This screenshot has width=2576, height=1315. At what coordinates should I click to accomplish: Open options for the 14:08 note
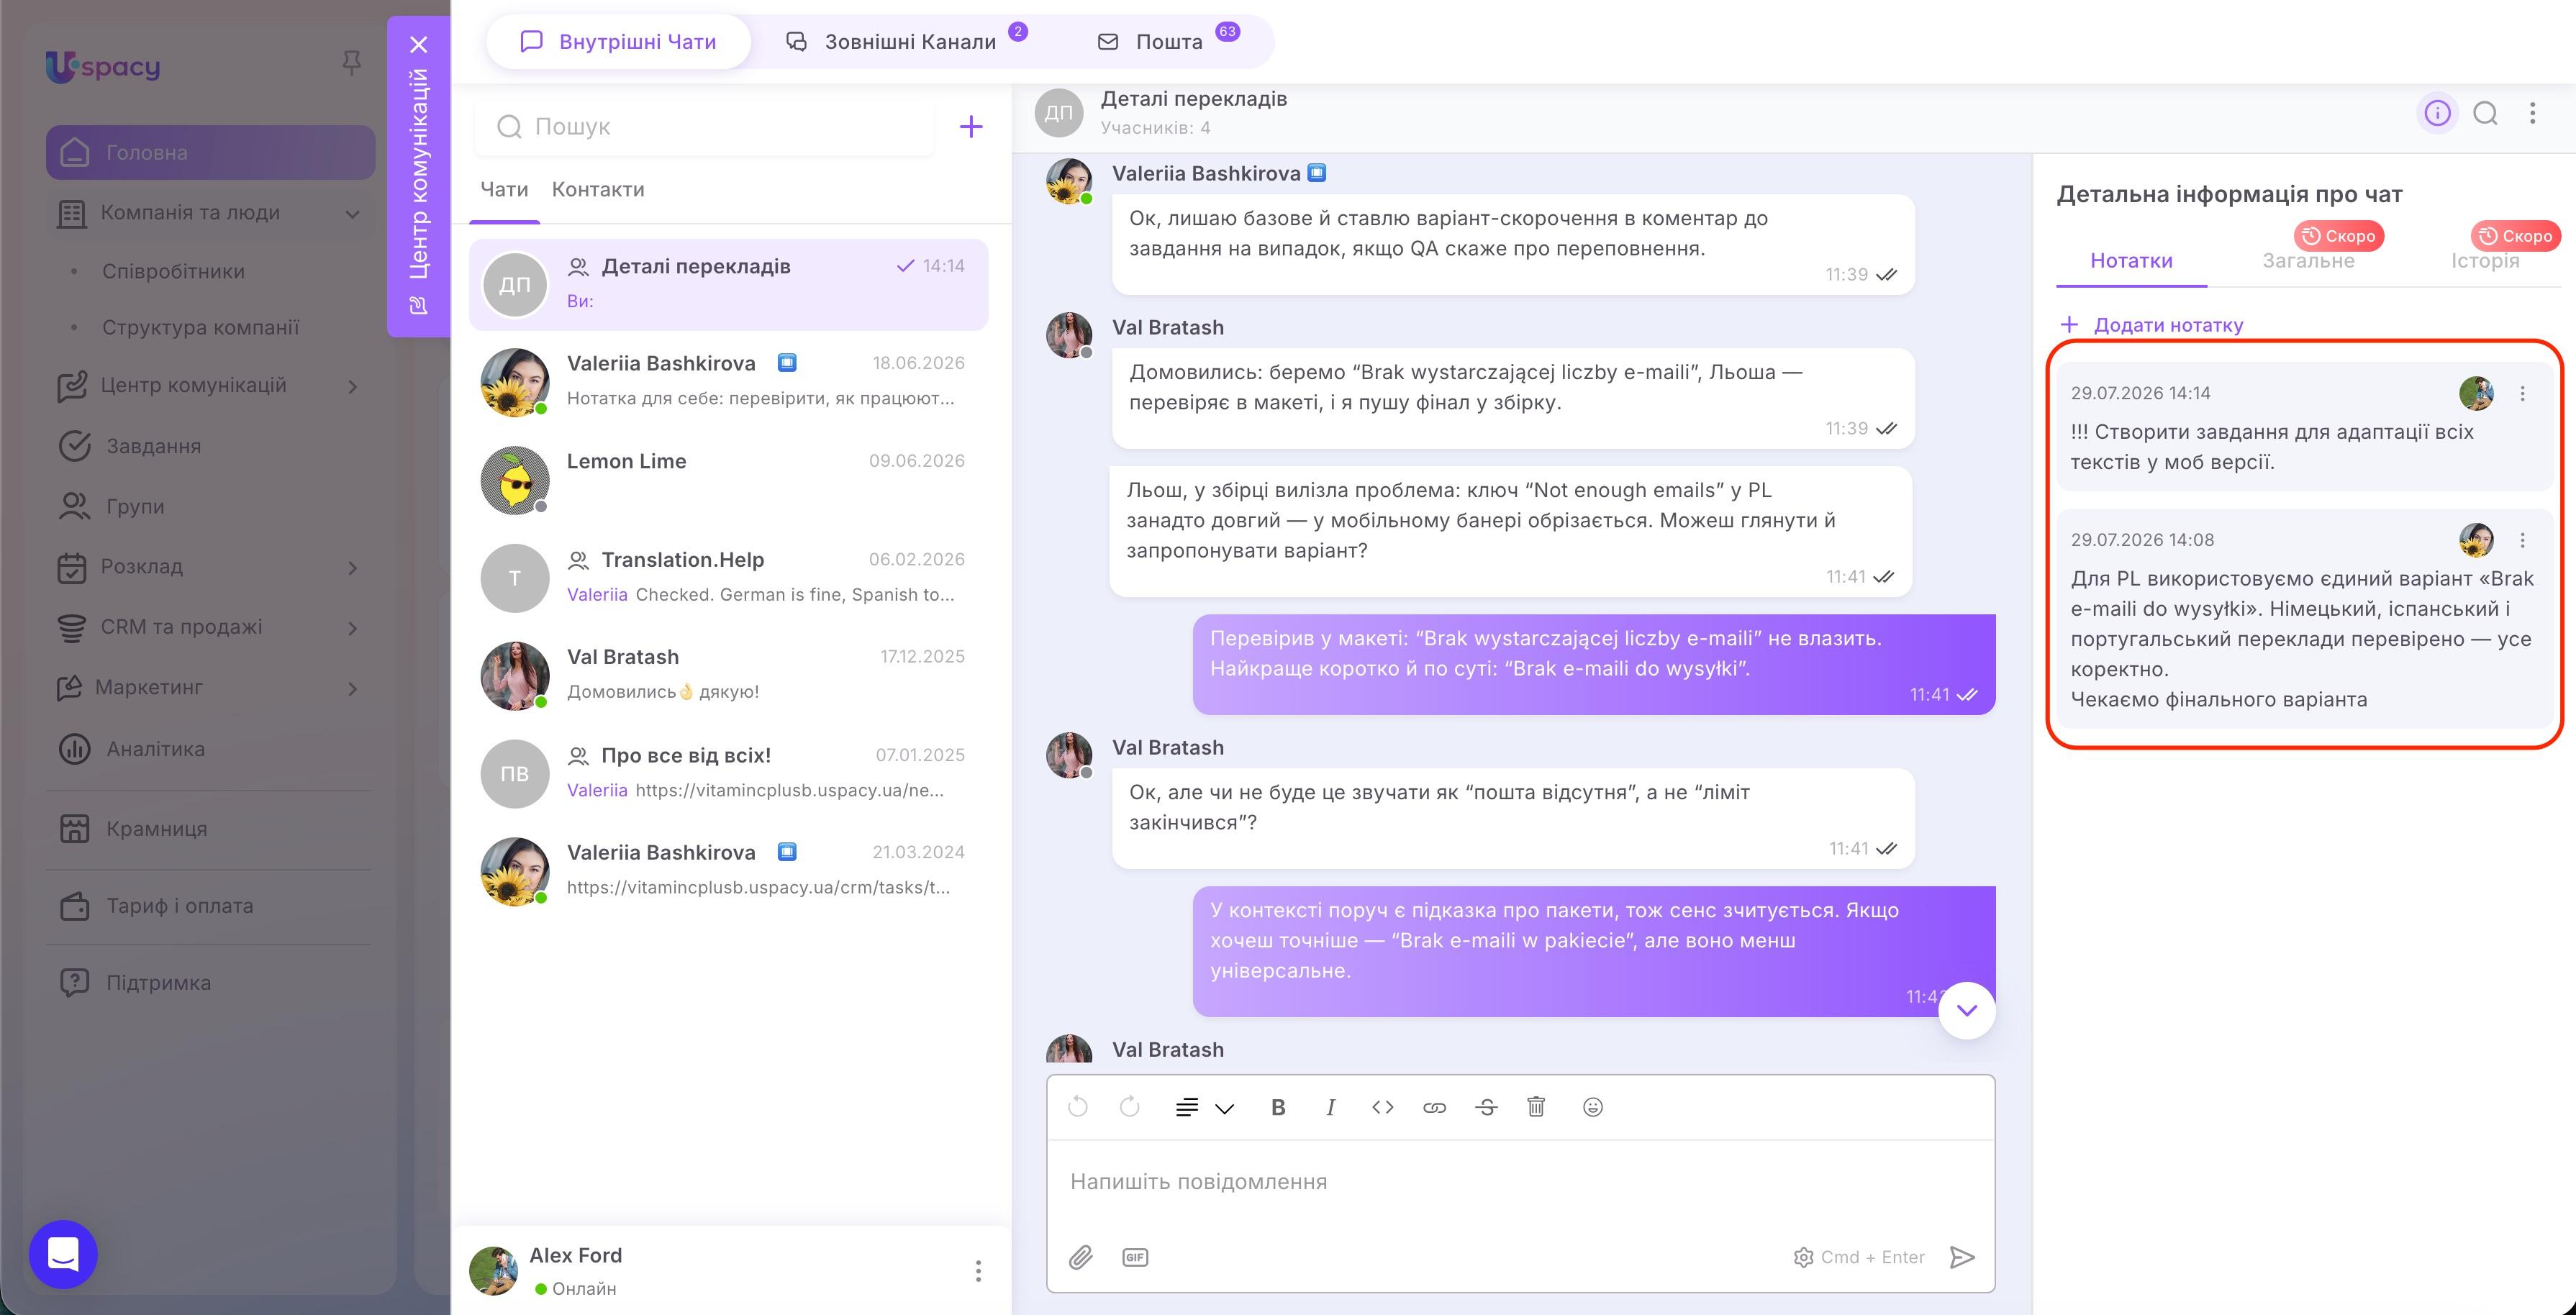click(x=2523, y=541)
